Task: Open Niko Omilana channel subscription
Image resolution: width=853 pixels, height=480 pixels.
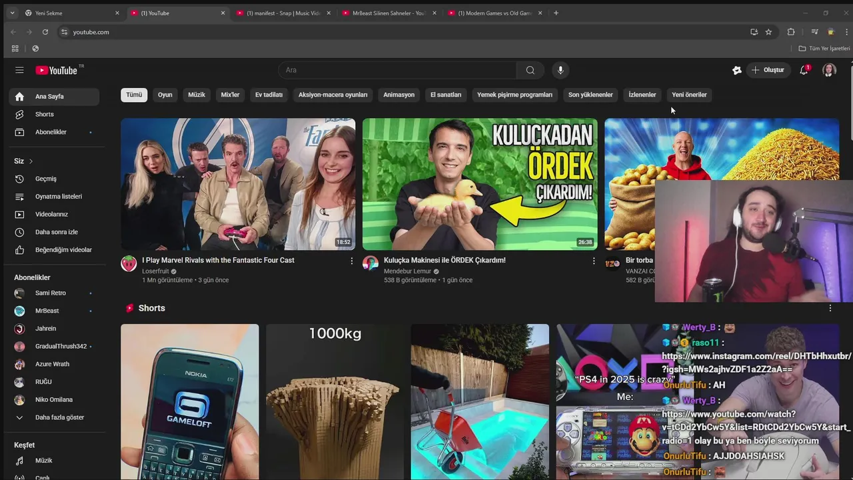Action: pos(54,399)
